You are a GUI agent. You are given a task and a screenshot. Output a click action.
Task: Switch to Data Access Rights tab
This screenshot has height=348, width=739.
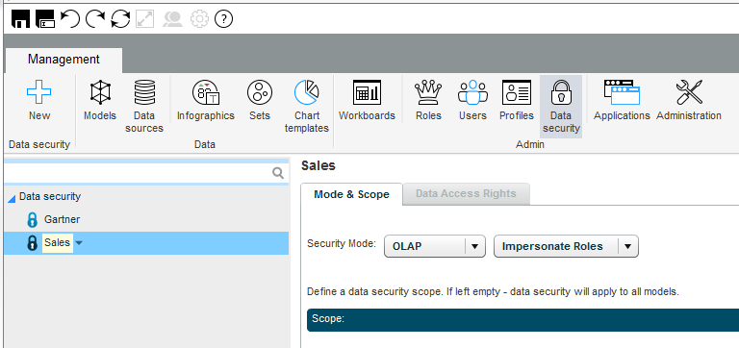click(x=466, y=193)
